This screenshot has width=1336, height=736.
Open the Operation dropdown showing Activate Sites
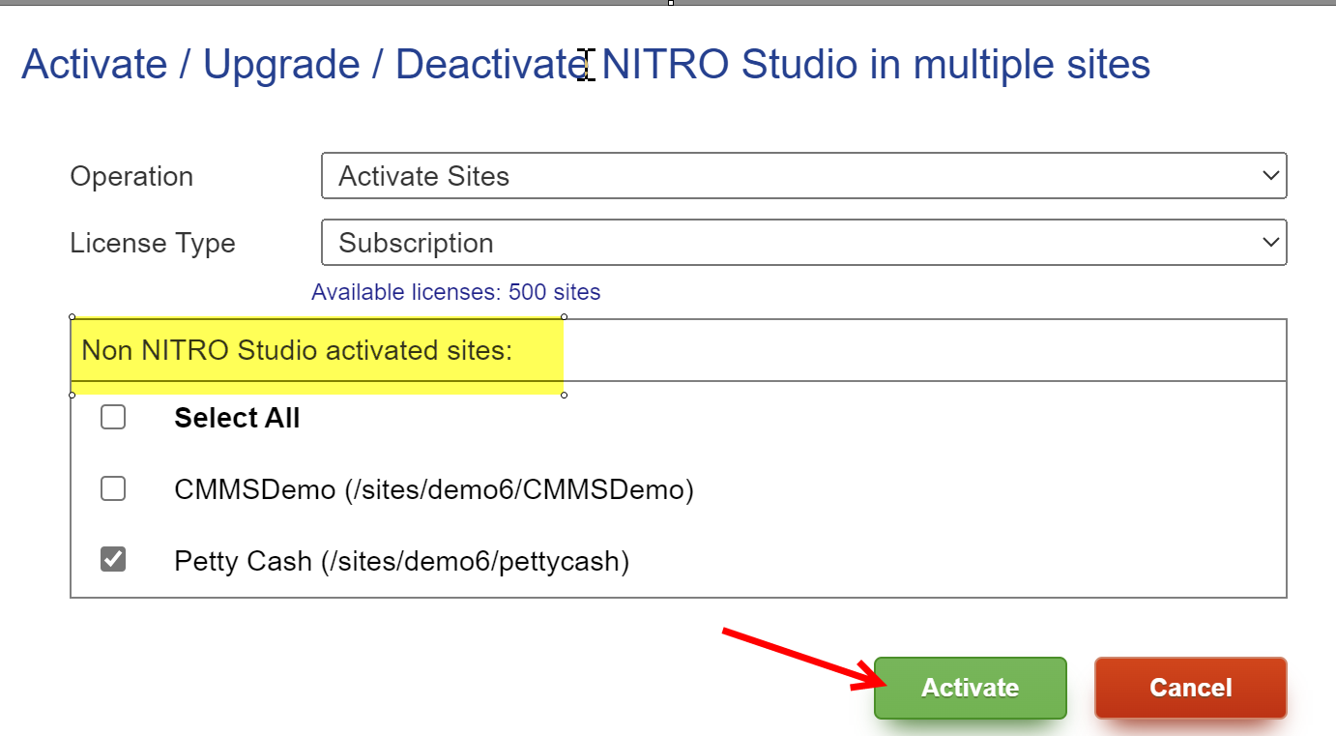pos(803,176)
